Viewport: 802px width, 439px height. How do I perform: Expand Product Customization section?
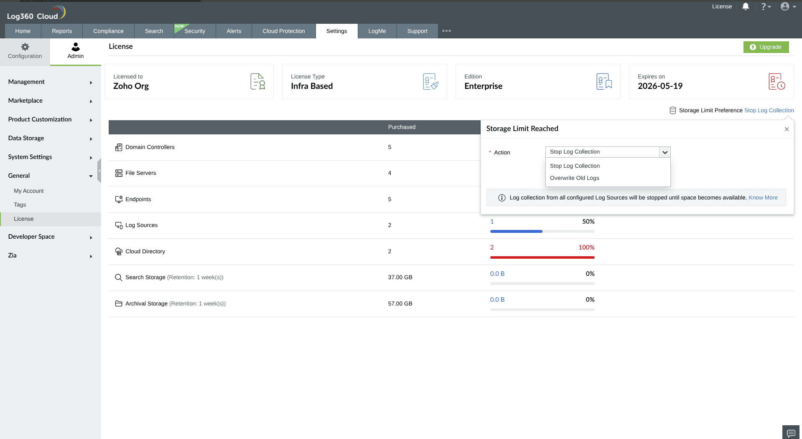[x=50, y=119]
